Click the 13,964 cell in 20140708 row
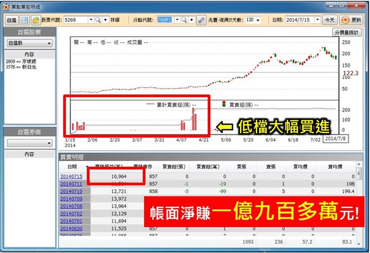This screenshot has width=370, height=253. point(119,206)
